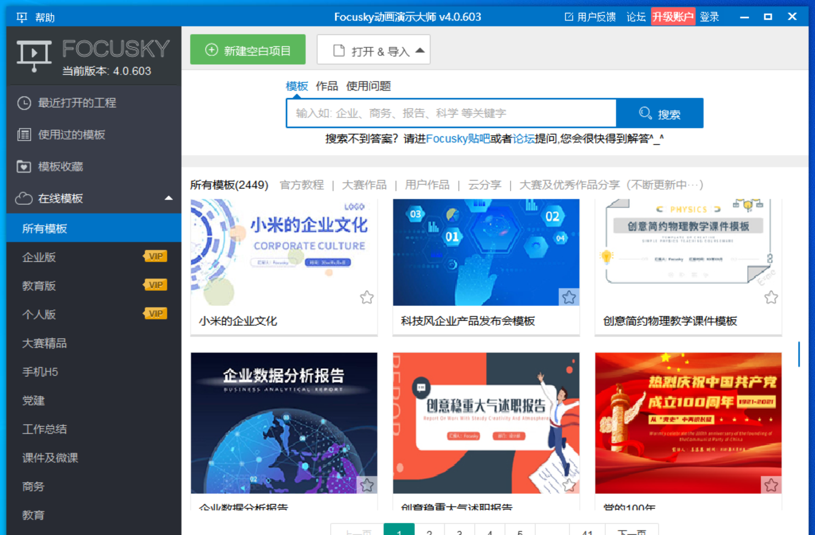Select 所有模板 in sidebar
Image resolution: width=815 pixels, height=535 pixels.
click(94, 228)
